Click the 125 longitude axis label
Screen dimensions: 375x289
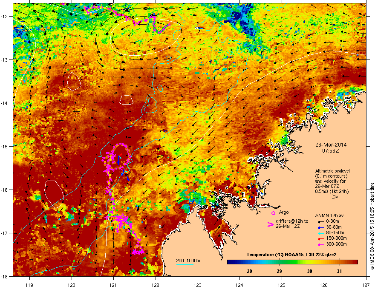point(282,285)
